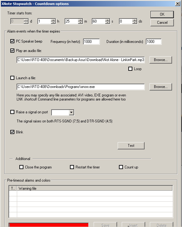Enable the Launch a file checkbox
Viewport: 182px width, 227px height.
[12, 78]
